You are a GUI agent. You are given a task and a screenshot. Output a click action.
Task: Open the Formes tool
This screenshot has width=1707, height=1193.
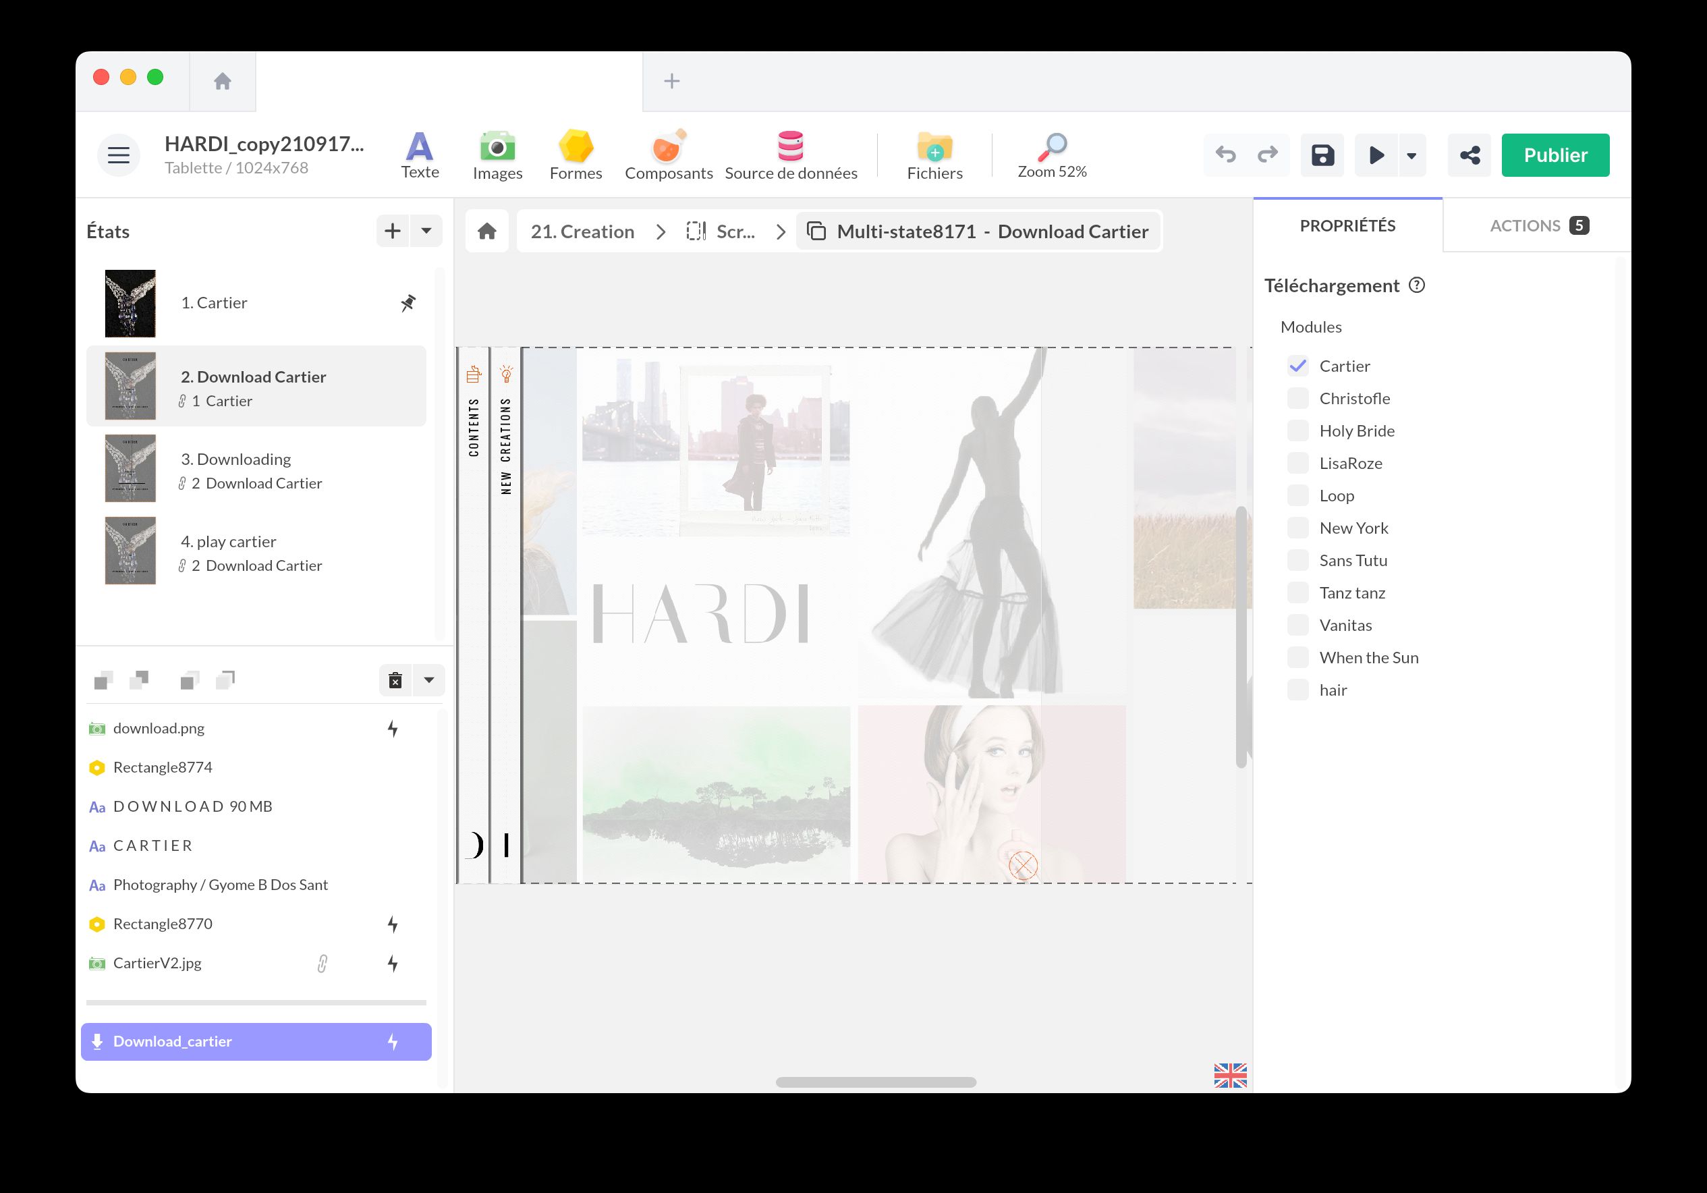[576, 154]
